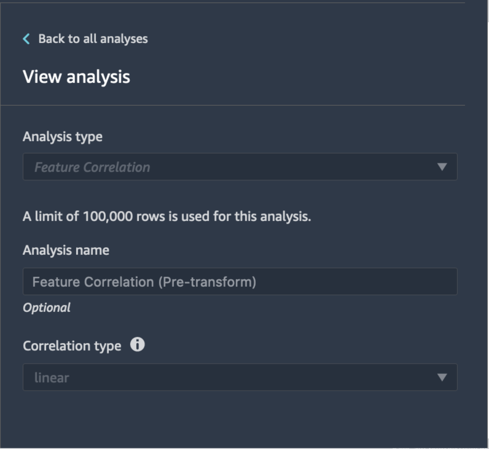Open the linear correlation type dropdown
The width and height of the screenshot is (489, 449).
pyautogui.click(x=240, y=377)
